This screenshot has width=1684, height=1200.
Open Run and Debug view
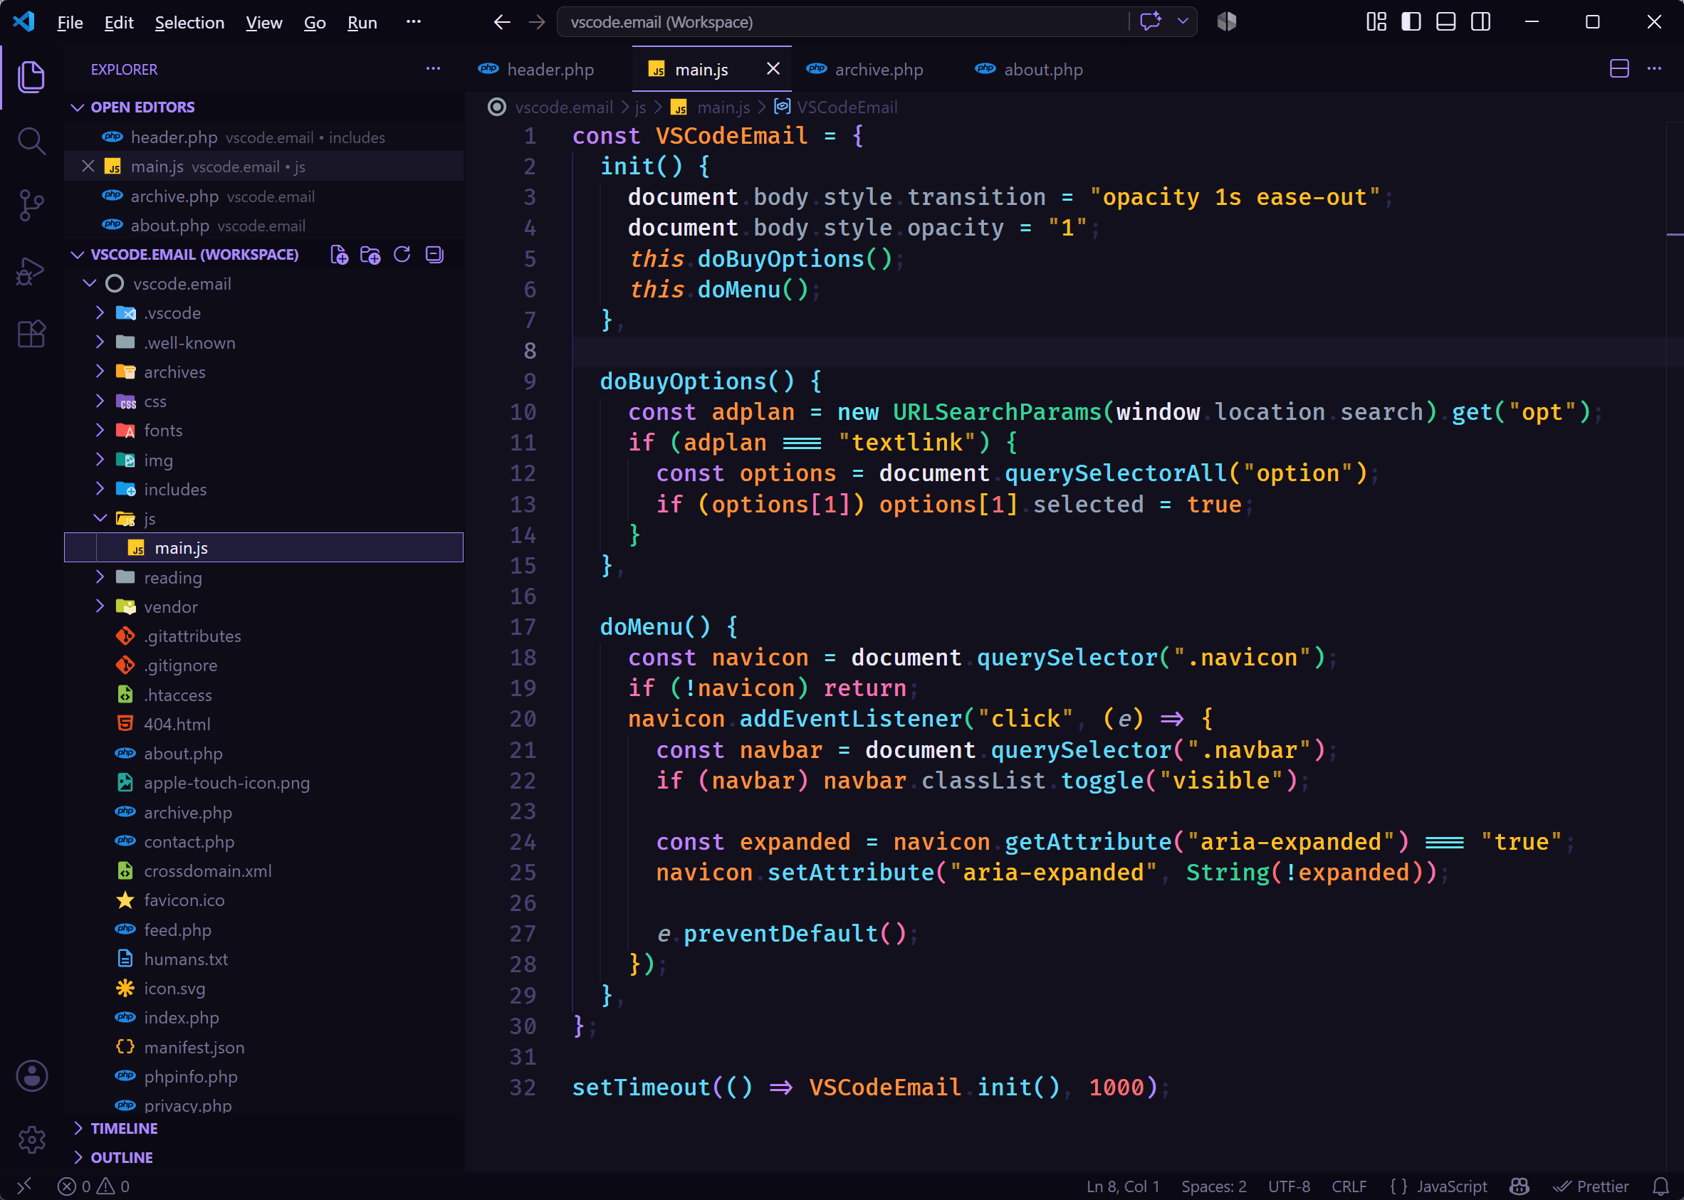pos(31,270)
